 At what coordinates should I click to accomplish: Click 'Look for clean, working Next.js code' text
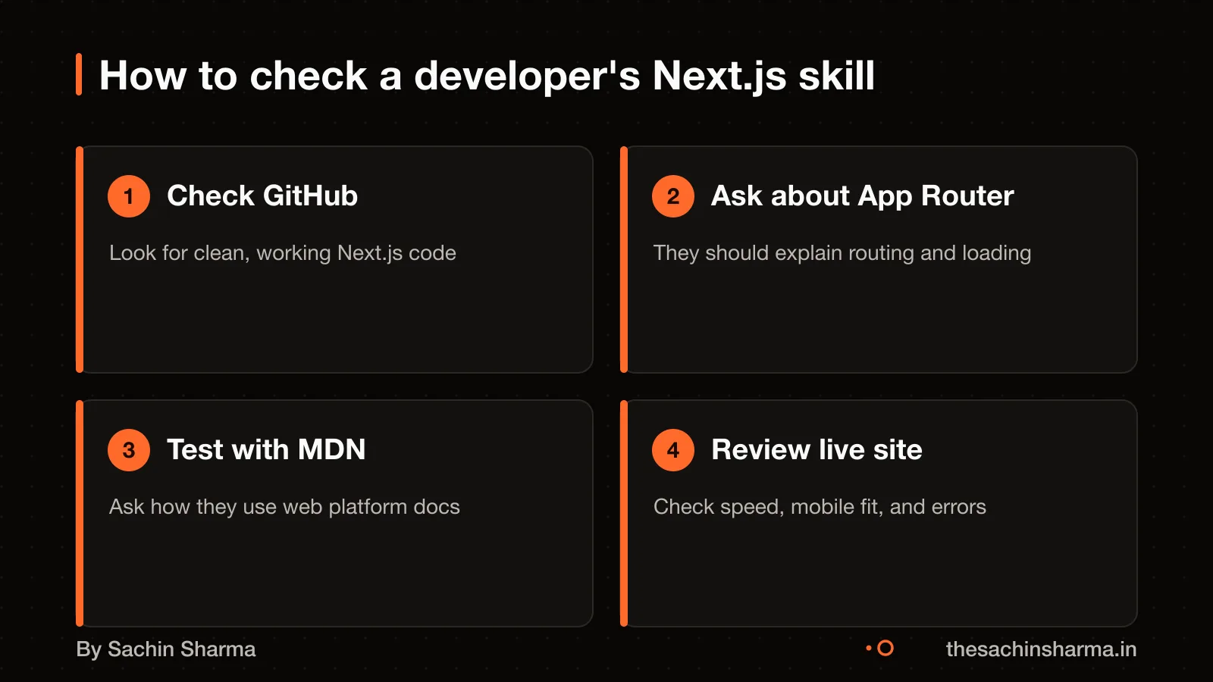(x=283, y=253)
